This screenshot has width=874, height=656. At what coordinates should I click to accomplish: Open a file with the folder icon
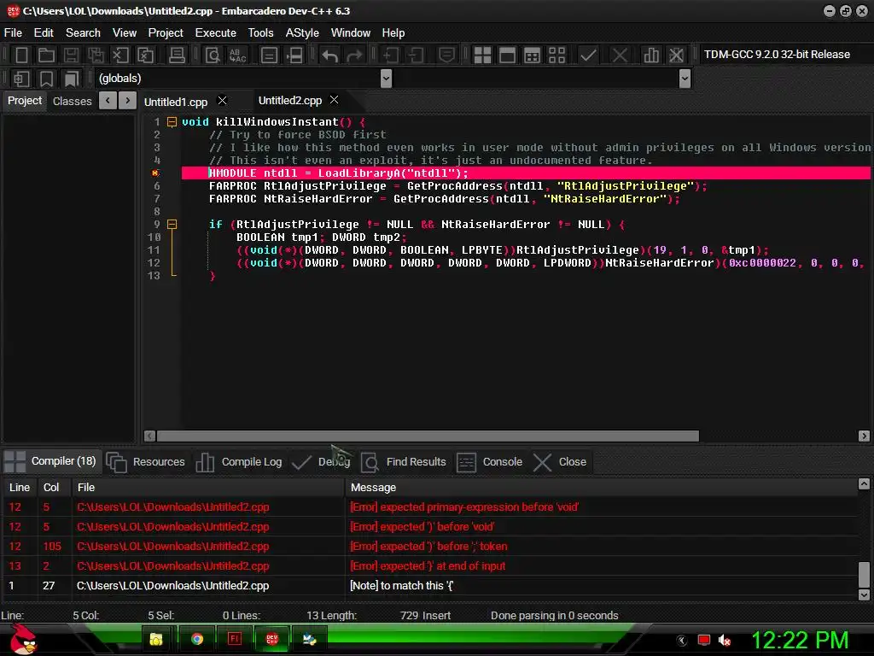[x=46, y=55]
